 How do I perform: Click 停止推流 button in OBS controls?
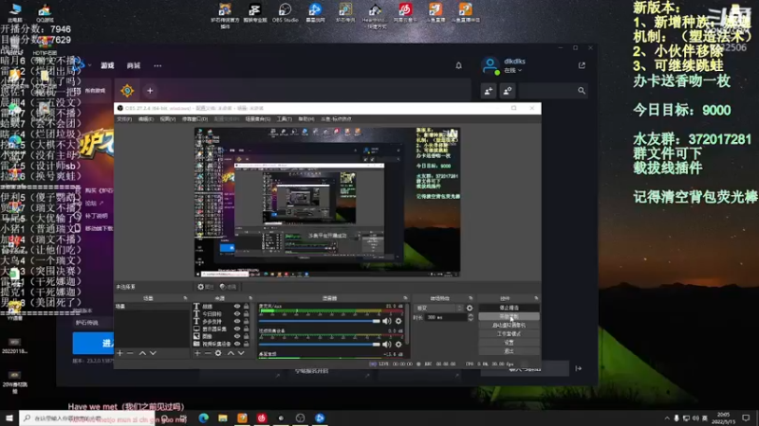pos(509,308)
